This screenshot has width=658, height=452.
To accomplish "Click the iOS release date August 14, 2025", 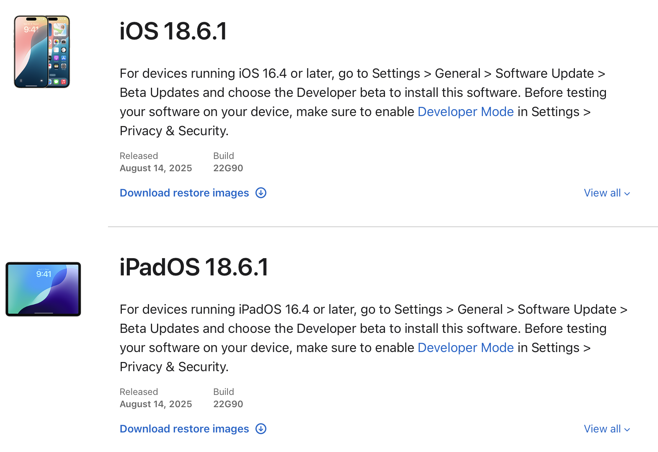I will coord(156,168).
